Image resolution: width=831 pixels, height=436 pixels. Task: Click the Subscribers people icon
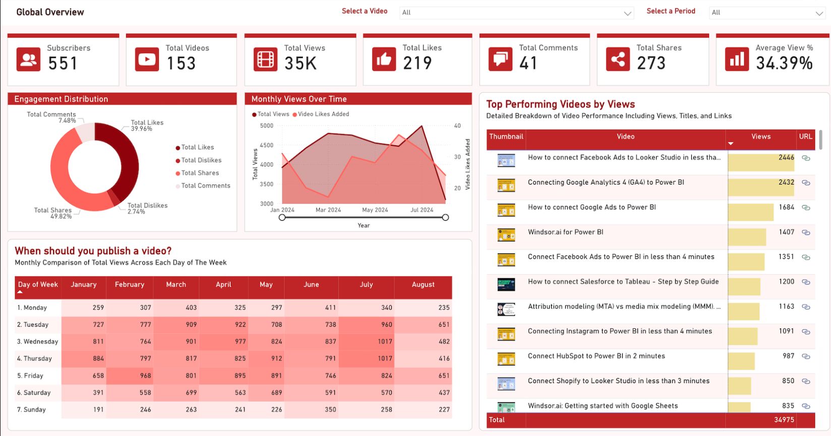(x=28, y=59)
